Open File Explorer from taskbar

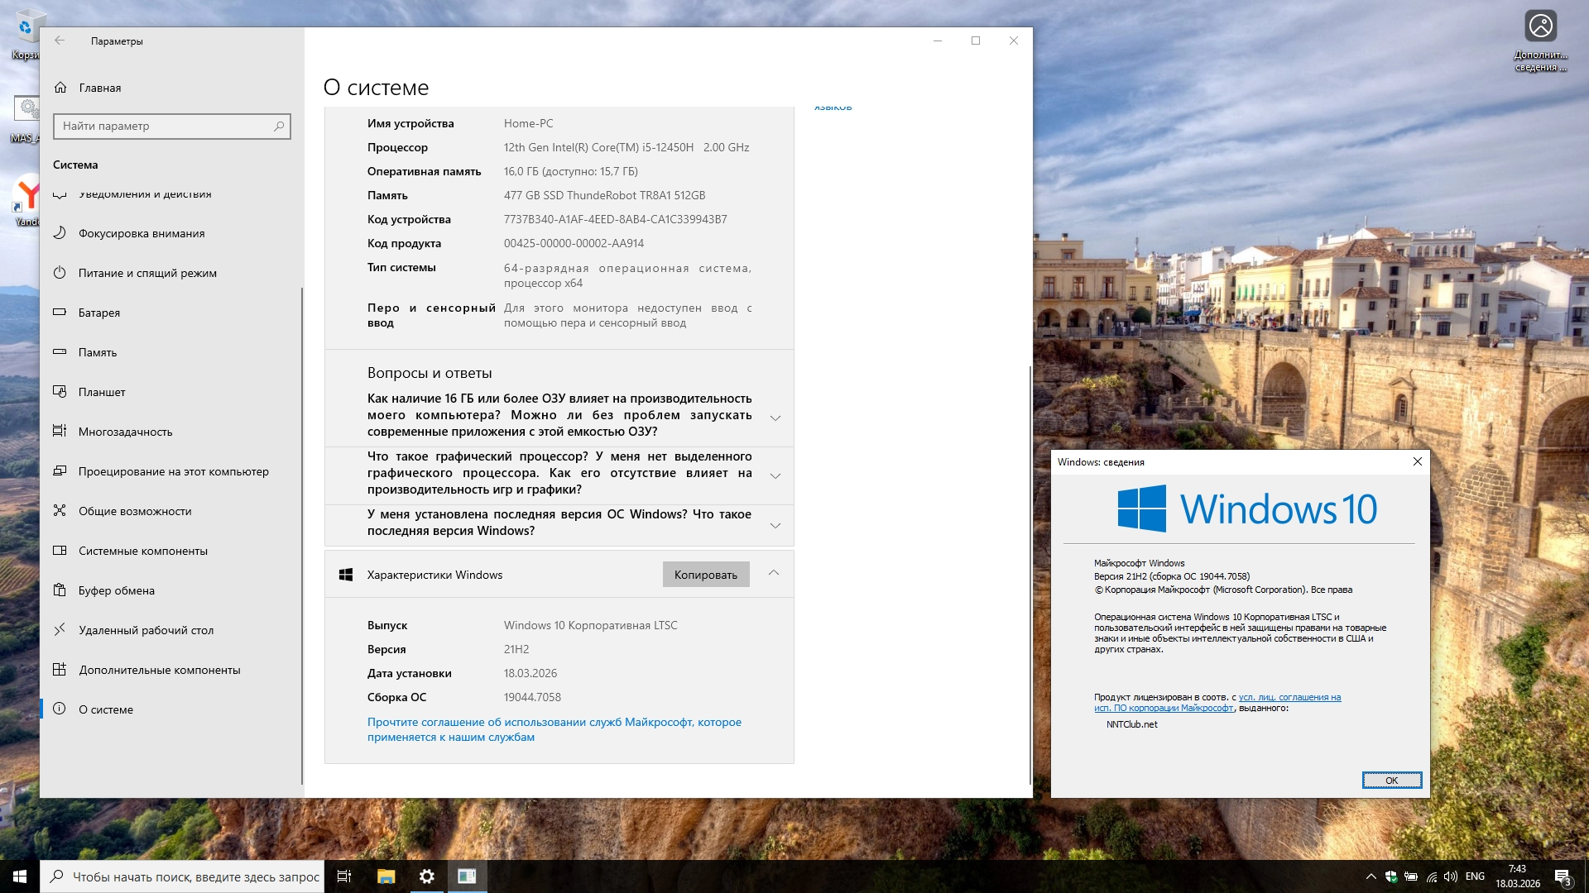386,876
